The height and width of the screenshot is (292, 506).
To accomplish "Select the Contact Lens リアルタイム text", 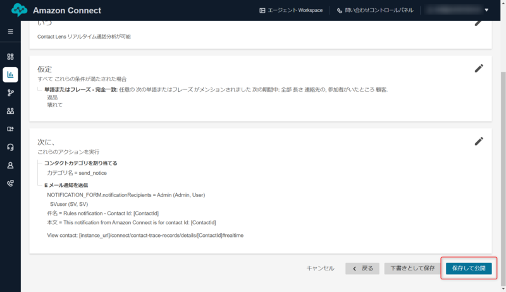I will click(84, 37).
